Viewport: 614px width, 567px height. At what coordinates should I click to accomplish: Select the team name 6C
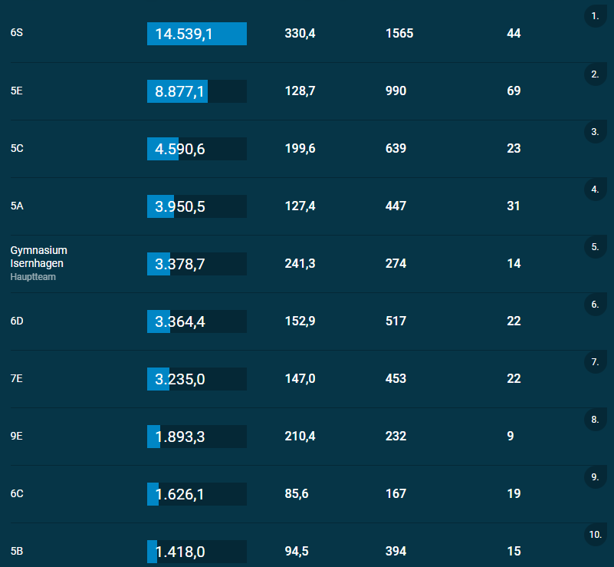(17, 493)
